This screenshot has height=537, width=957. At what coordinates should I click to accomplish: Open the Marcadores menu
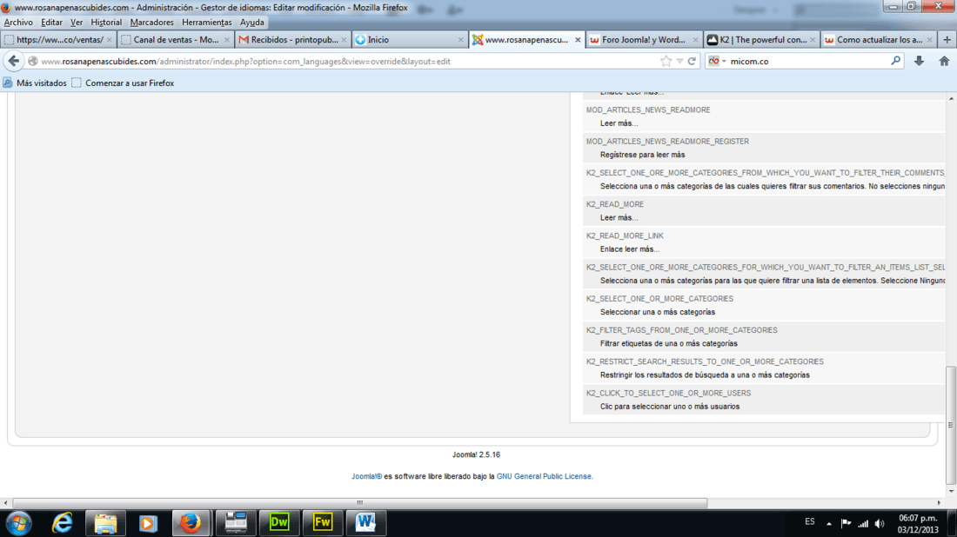151,23
